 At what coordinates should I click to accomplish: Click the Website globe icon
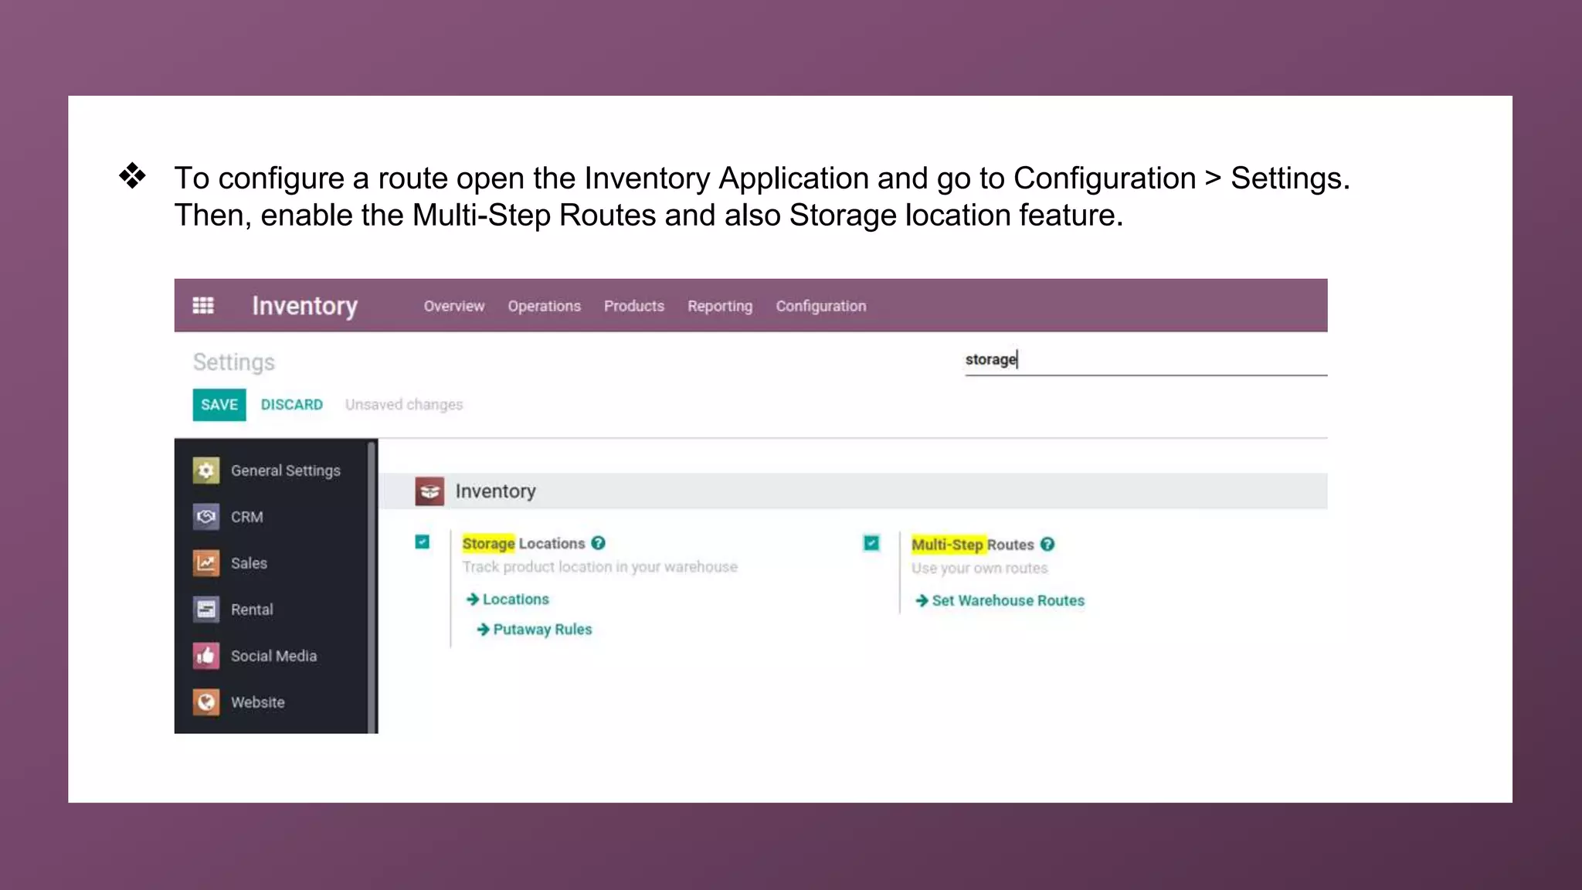coord(206,702)
